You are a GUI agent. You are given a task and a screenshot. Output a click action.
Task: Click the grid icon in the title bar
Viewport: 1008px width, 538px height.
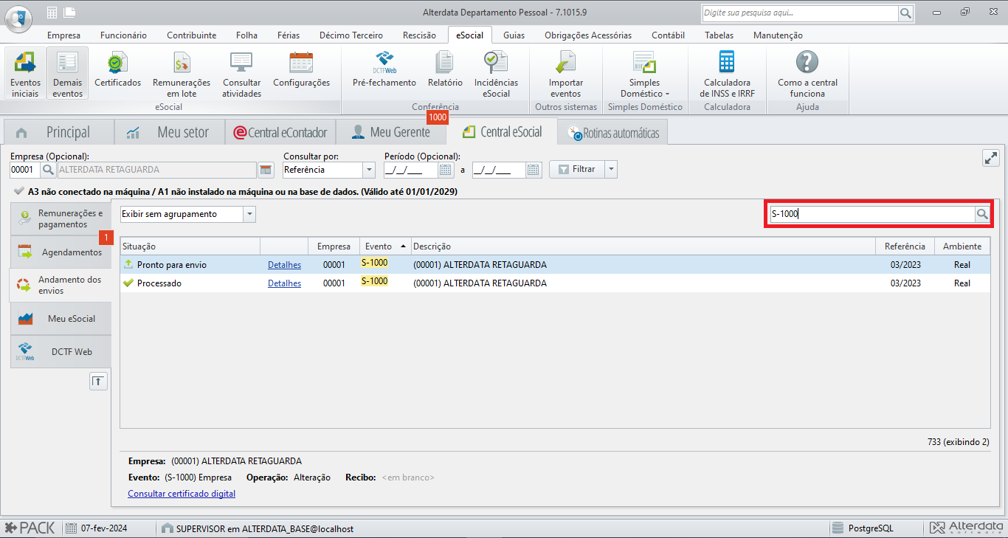pos(52,13)
